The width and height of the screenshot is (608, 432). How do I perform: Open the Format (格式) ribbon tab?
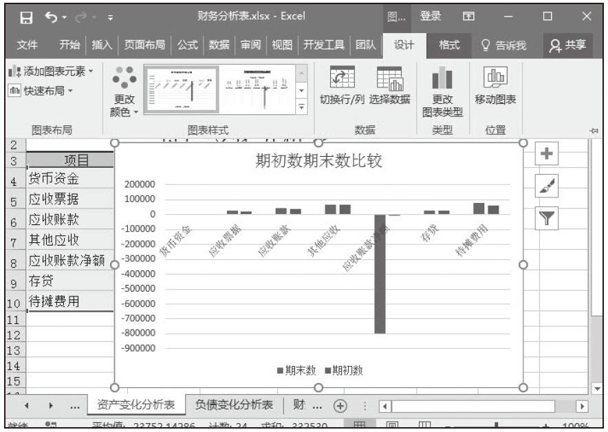[450, 45]
